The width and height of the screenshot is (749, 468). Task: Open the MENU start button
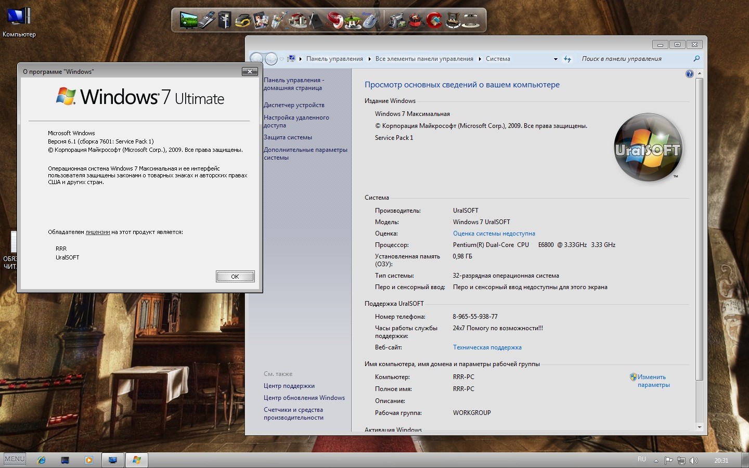click(15, 459)
